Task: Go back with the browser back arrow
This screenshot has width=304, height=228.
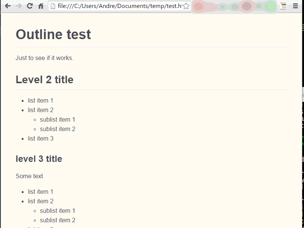Action: [x=8, y=6]
